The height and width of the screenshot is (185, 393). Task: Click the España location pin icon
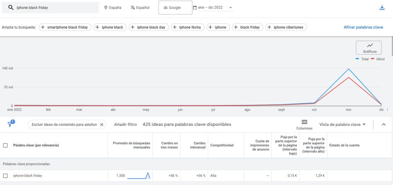point(106,8)
